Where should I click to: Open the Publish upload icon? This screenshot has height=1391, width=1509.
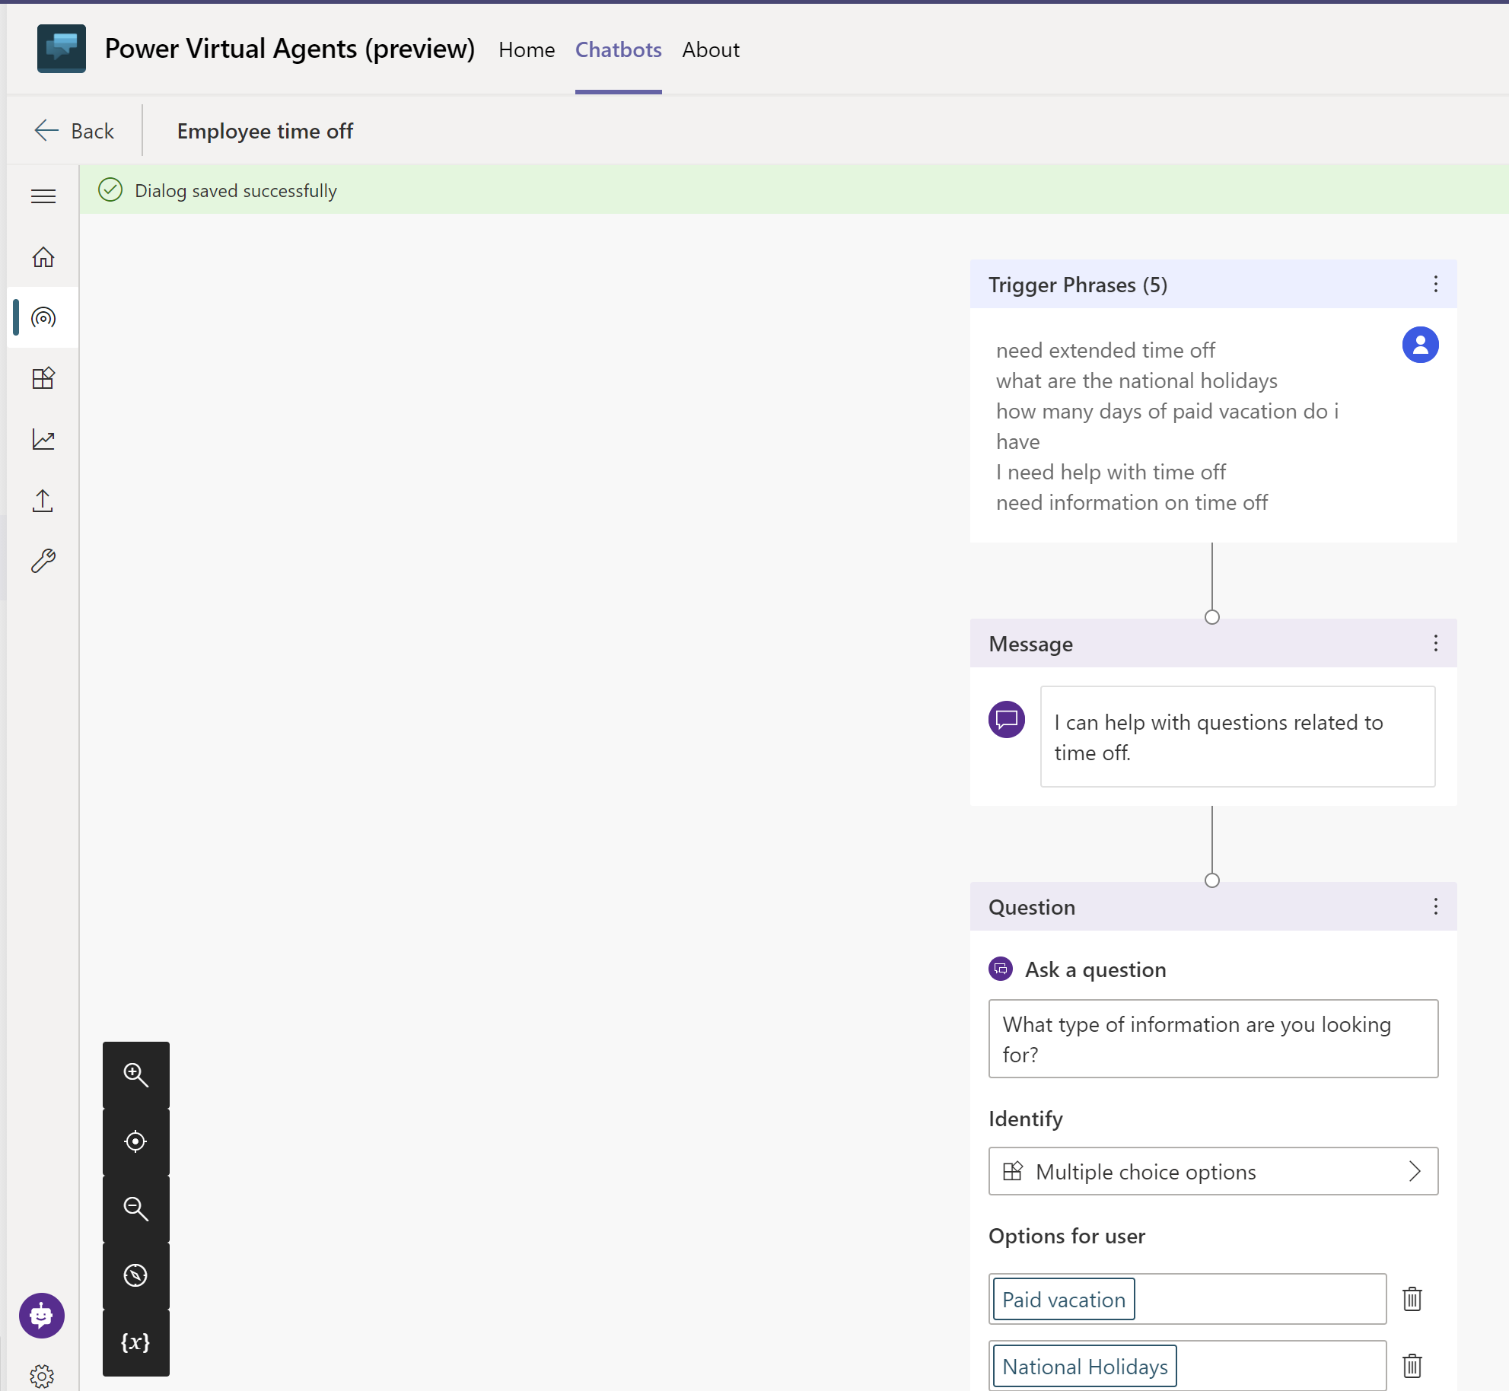[x=43, y=501]
